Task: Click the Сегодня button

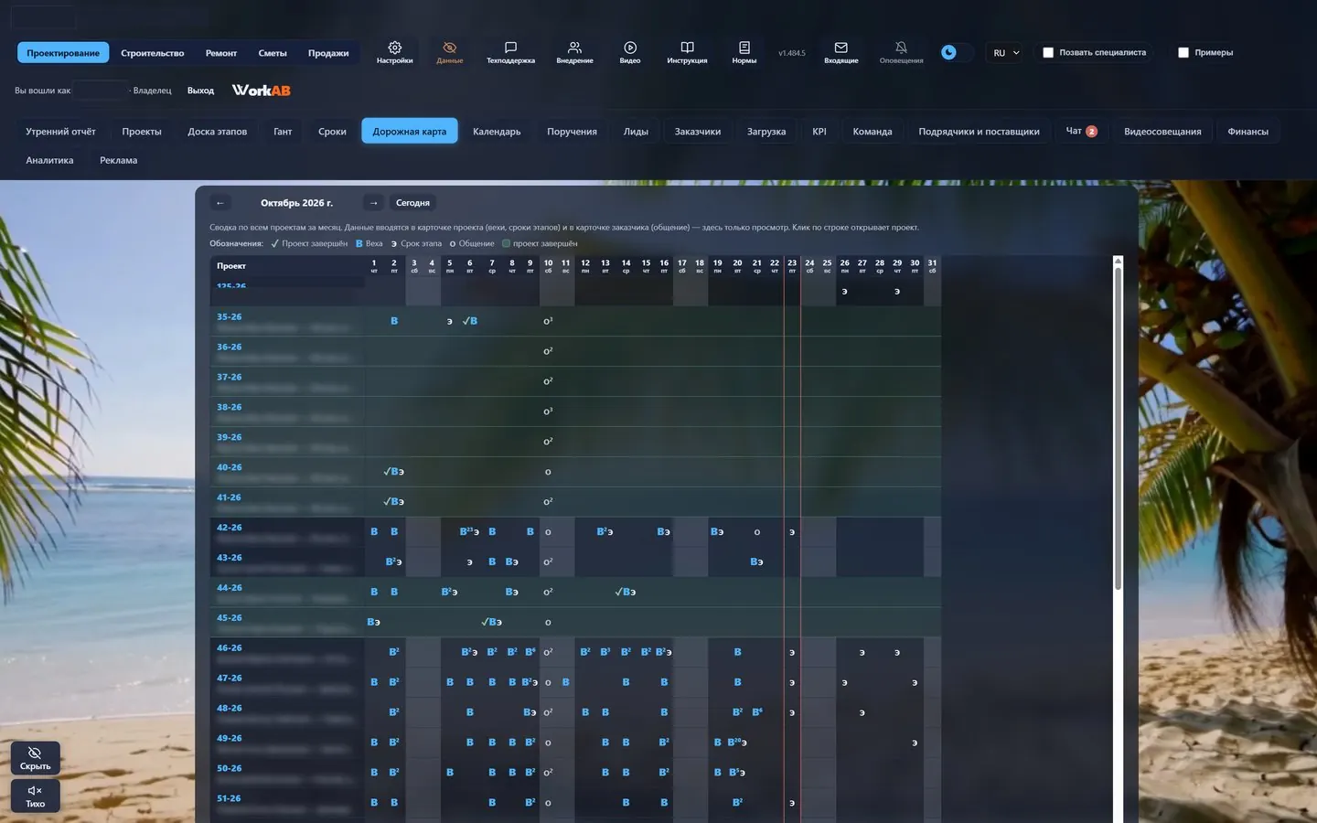Action: 412,203
